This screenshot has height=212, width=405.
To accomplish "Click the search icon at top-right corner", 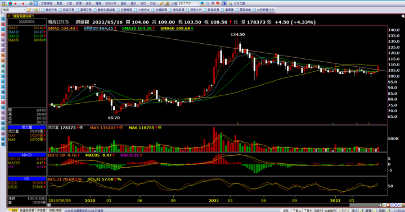I will coord(403,16).
